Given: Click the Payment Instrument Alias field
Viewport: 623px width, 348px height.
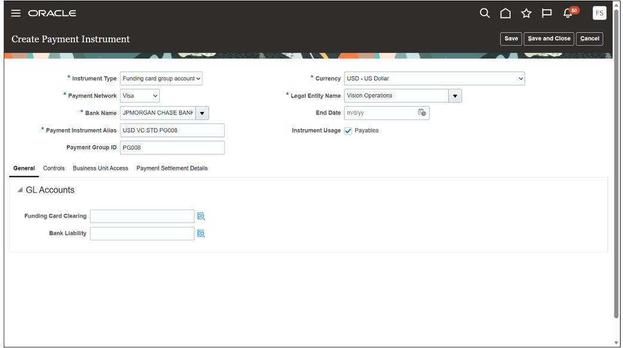Looking at the screenshot, I should click(x=172, y=130).
